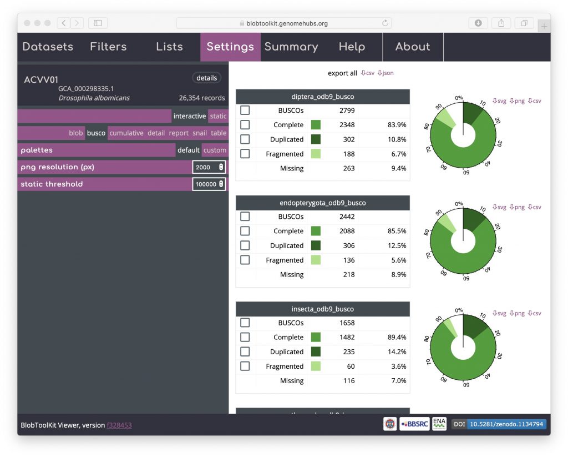This screenshot has width=568, height=457.
Task: Toggle the Safari sidebar icon
Action: coord(98,23)
